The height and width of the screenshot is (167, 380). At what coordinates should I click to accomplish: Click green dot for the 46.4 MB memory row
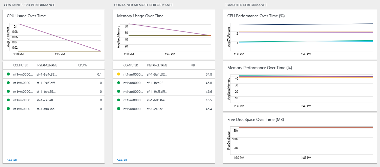click(x=119, y=109)
